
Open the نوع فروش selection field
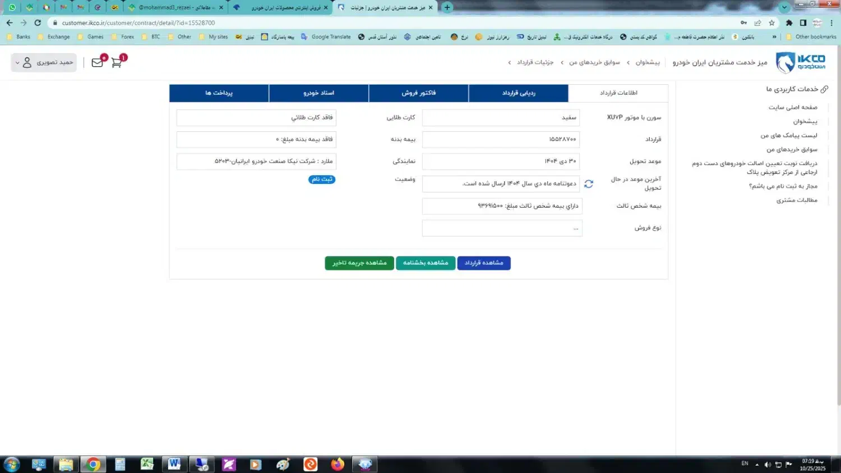point(502,228)
